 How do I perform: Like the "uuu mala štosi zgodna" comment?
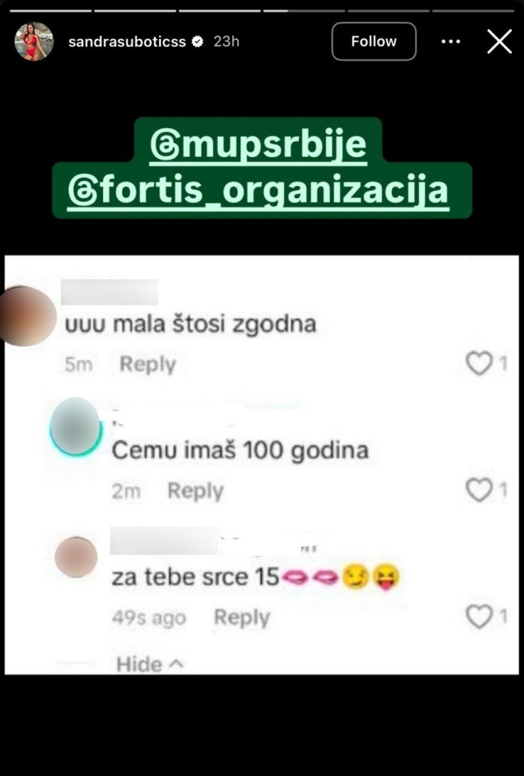point(479,364)
